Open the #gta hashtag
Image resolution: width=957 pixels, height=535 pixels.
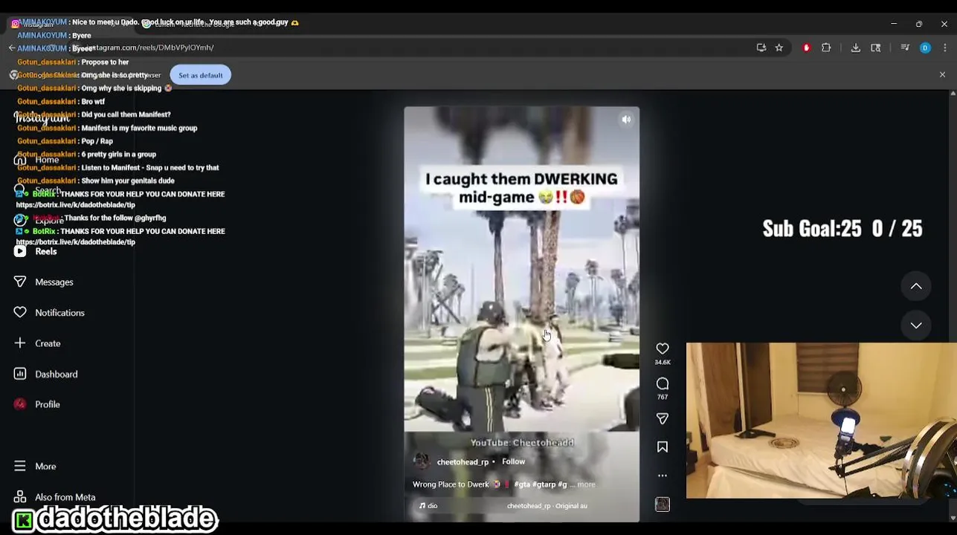[522, 484]
